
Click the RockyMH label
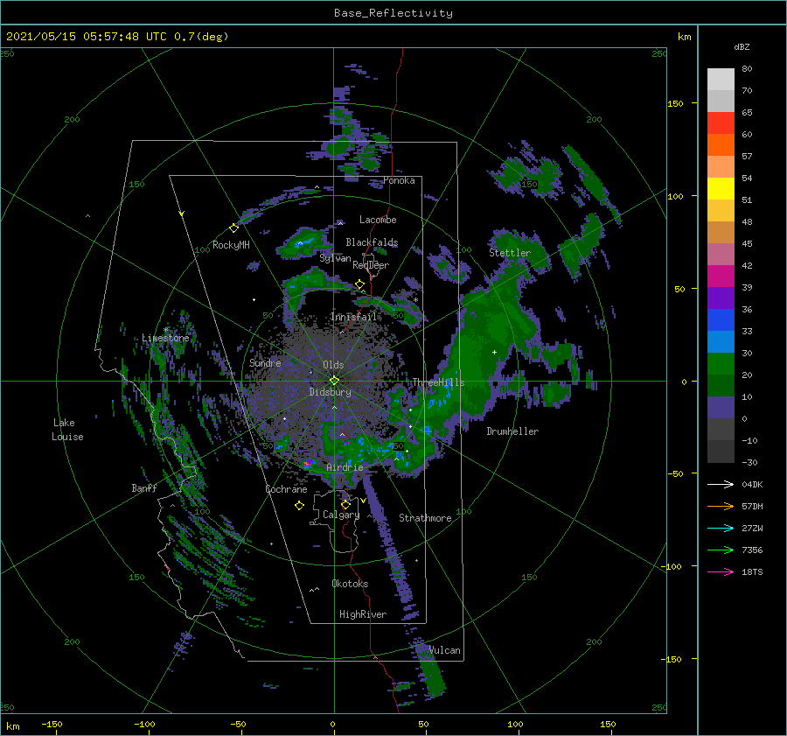[231, 245]
